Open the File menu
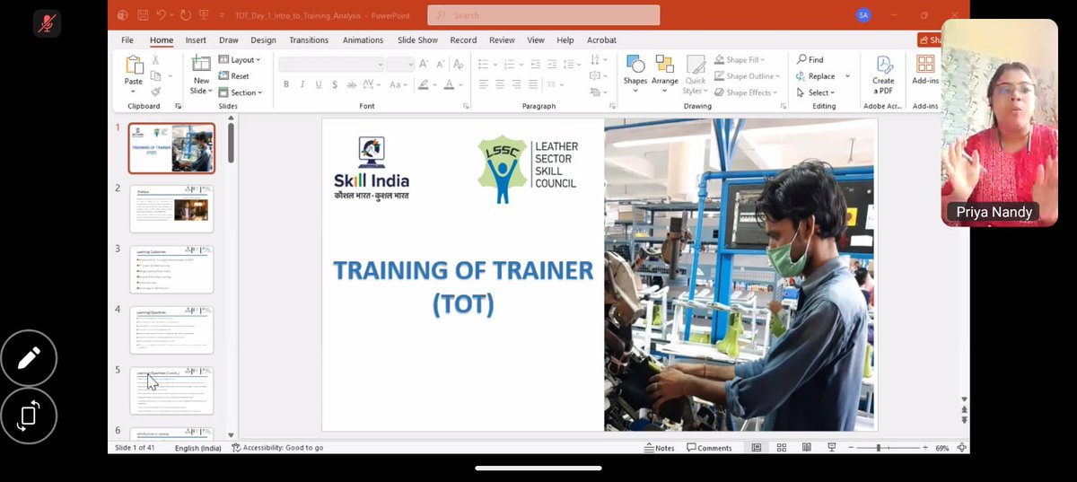 [x=127, y=40]
